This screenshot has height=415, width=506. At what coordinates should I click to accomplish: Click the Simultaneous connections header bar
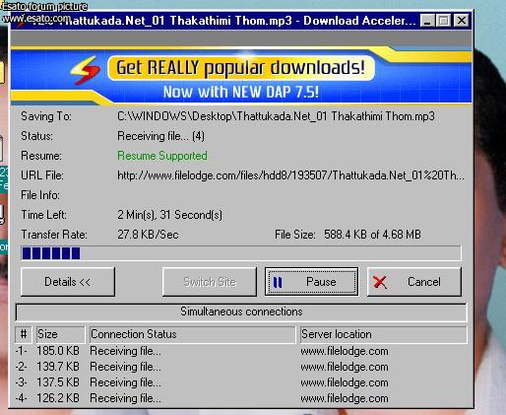(241, 311)
